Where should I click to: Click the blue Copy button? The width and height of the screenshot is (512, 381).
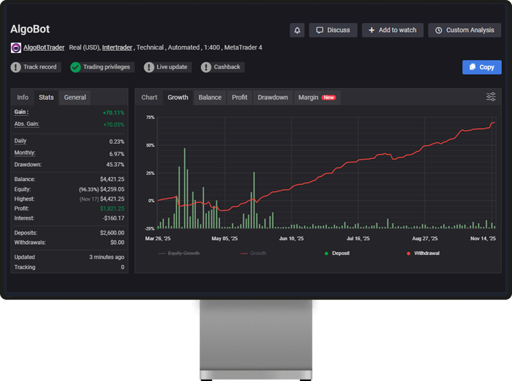[x=481, y=67]
